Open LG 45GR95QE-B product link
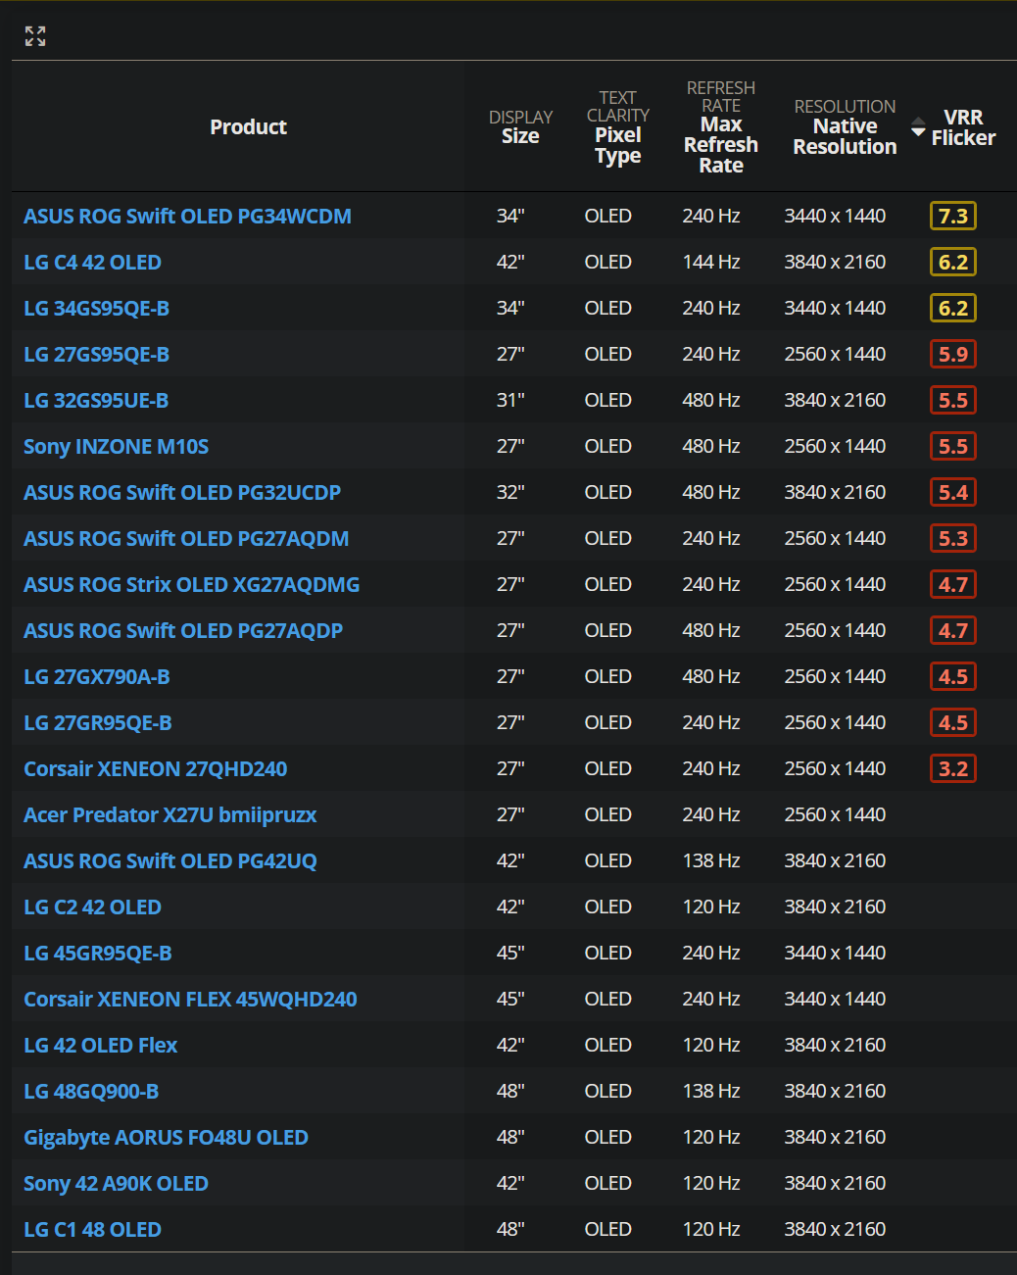 97,953
